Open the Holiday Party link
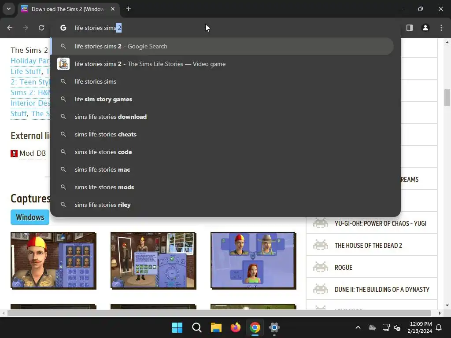The image size is (451, 338). [x=30, y=61]
